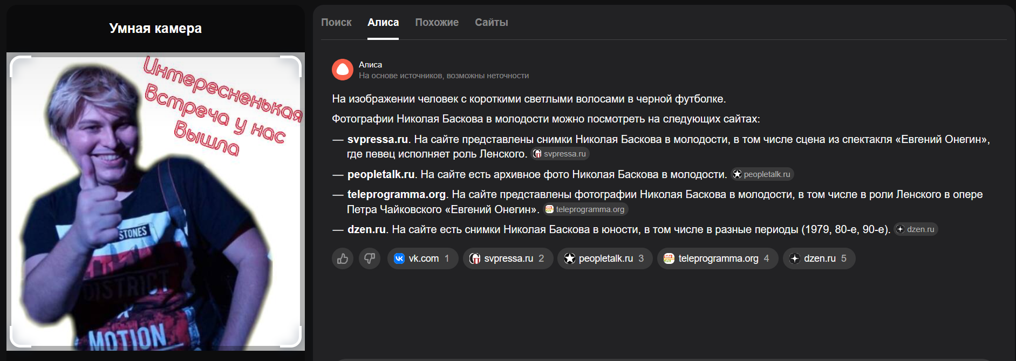Click the inline teleprogramma.org citation badge
Screen dimensions: 1016x361
point(585,209)
